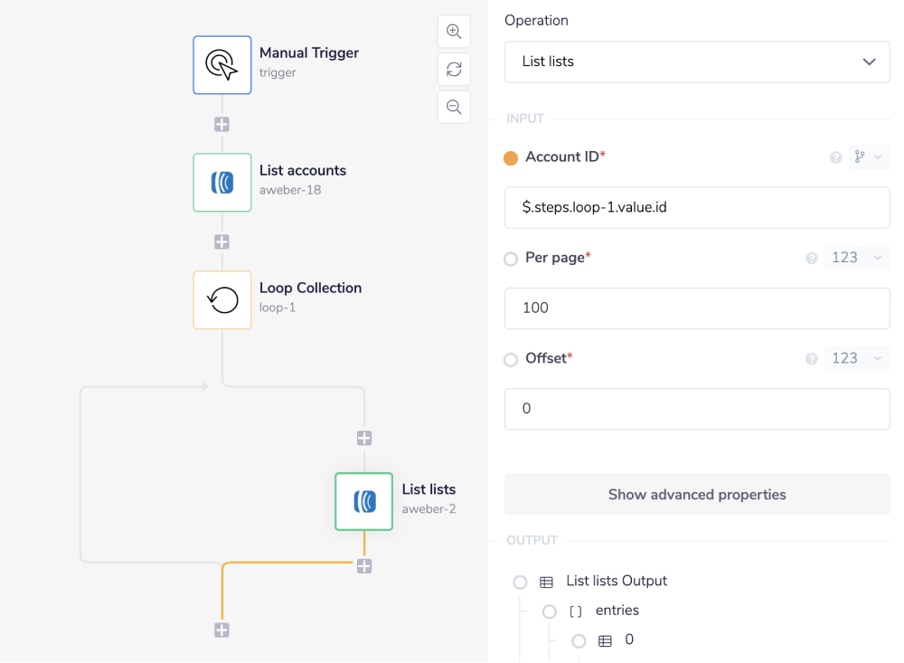
Task: Change the Account ID input type dropdown
Action: [869, 157]
